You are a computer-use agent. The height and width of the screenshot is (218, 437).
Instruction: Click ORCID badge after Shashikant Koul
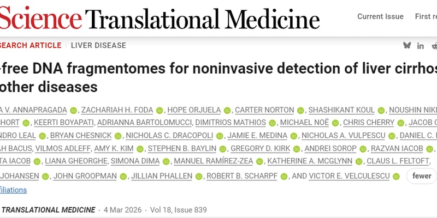coord(381,110)
